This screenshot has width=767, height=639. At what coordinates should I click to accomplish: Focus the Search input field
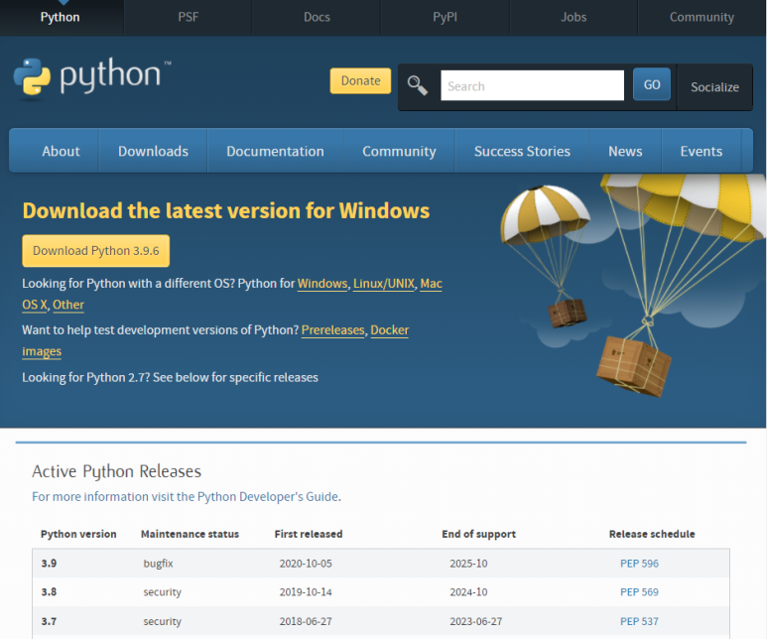click(x=532, y=85)
